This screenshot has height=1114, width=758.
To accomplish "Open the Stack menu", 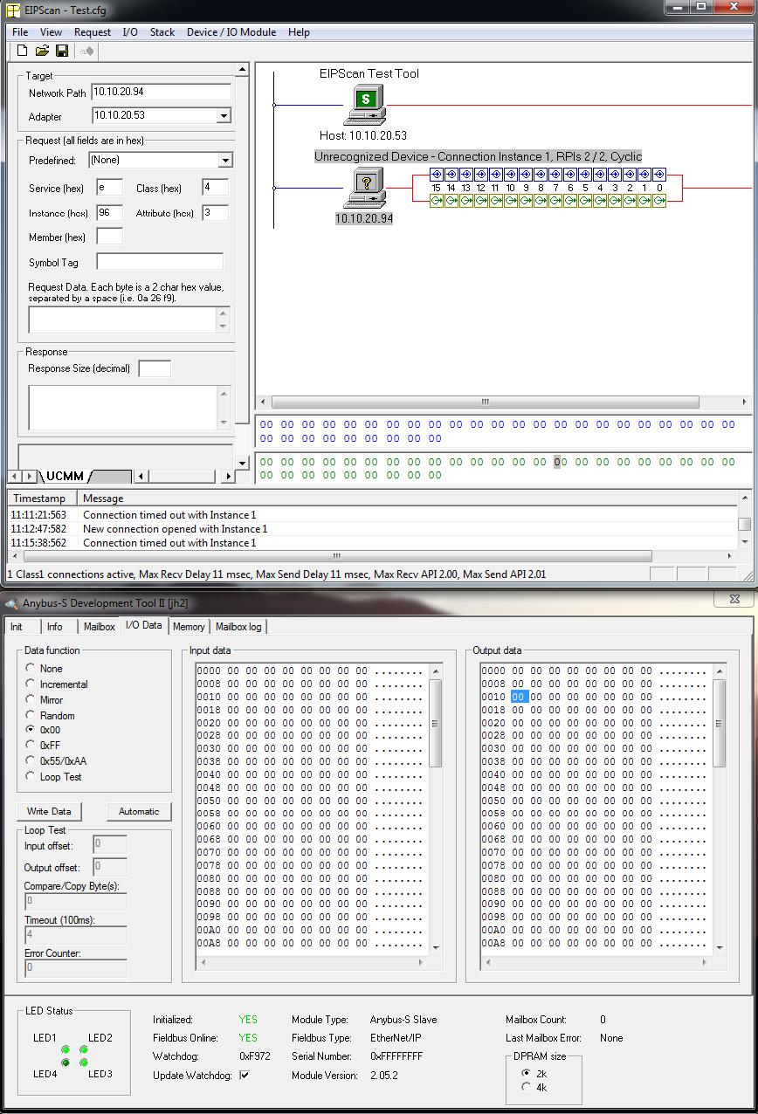I will pos(162,32).
